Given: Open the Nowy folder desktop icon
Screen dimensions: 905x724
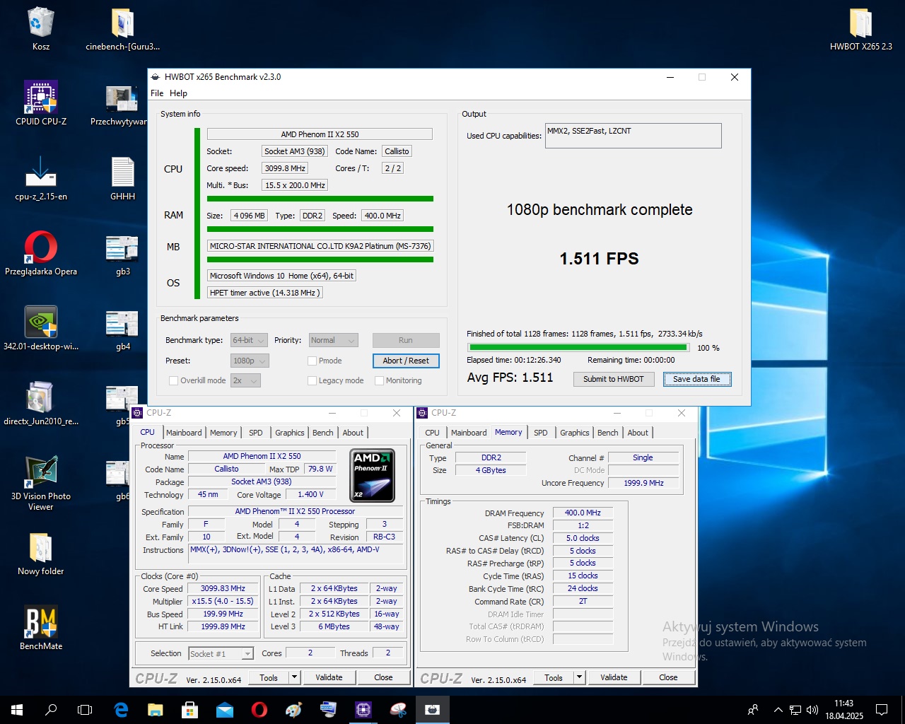Looking at the screenshot, I should pyautogui.click(x=41, y=554).
